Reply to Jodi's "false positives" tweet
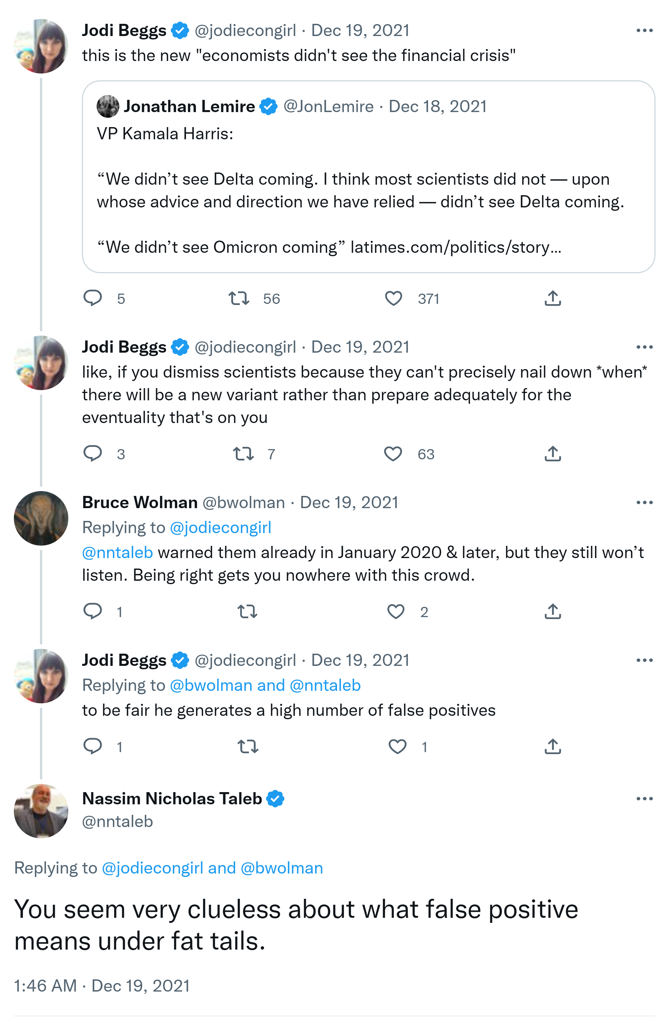666x1031 pixels. click(x=93, y=746)
